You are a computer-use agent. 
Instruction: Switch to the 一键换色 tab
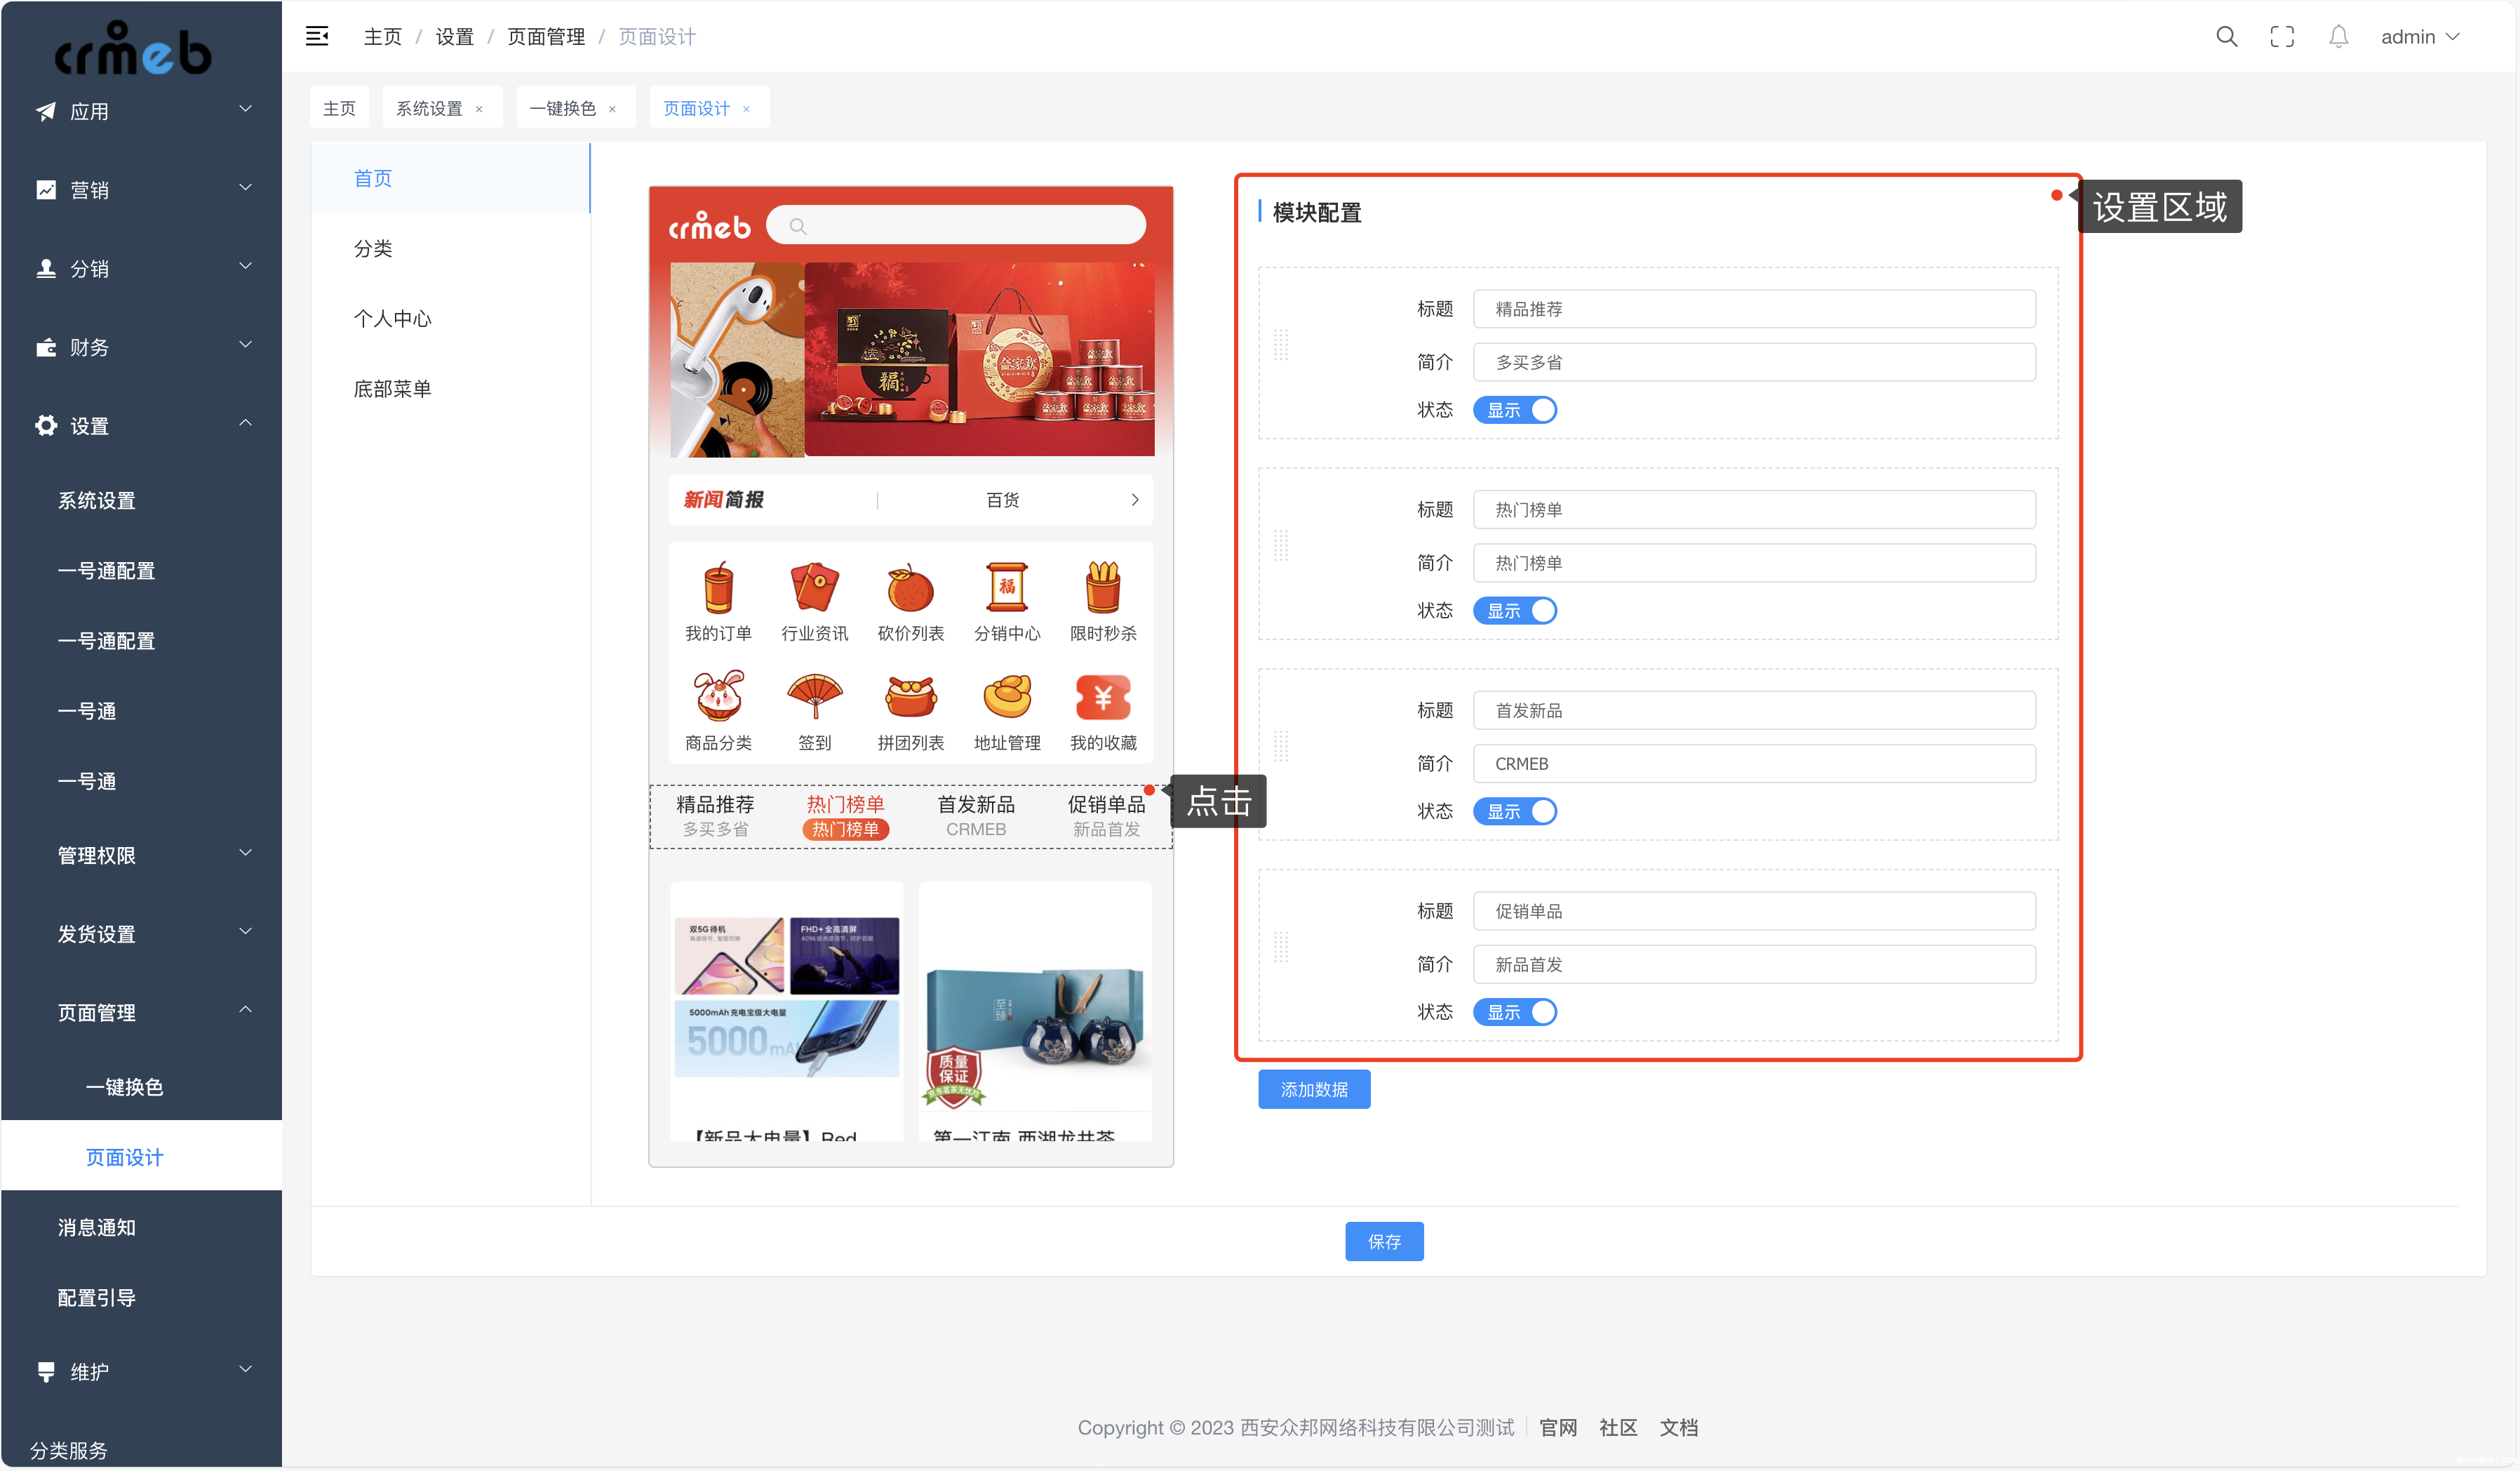[x=563, y=108]
